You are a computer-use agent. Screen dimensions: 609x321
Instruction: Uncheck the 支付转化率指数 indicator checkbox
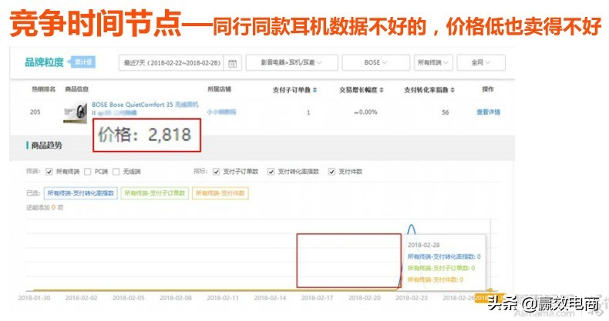tap(271, 172)
